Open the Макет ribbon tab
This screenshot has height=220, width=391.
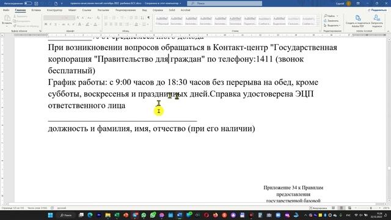(72, 10)
